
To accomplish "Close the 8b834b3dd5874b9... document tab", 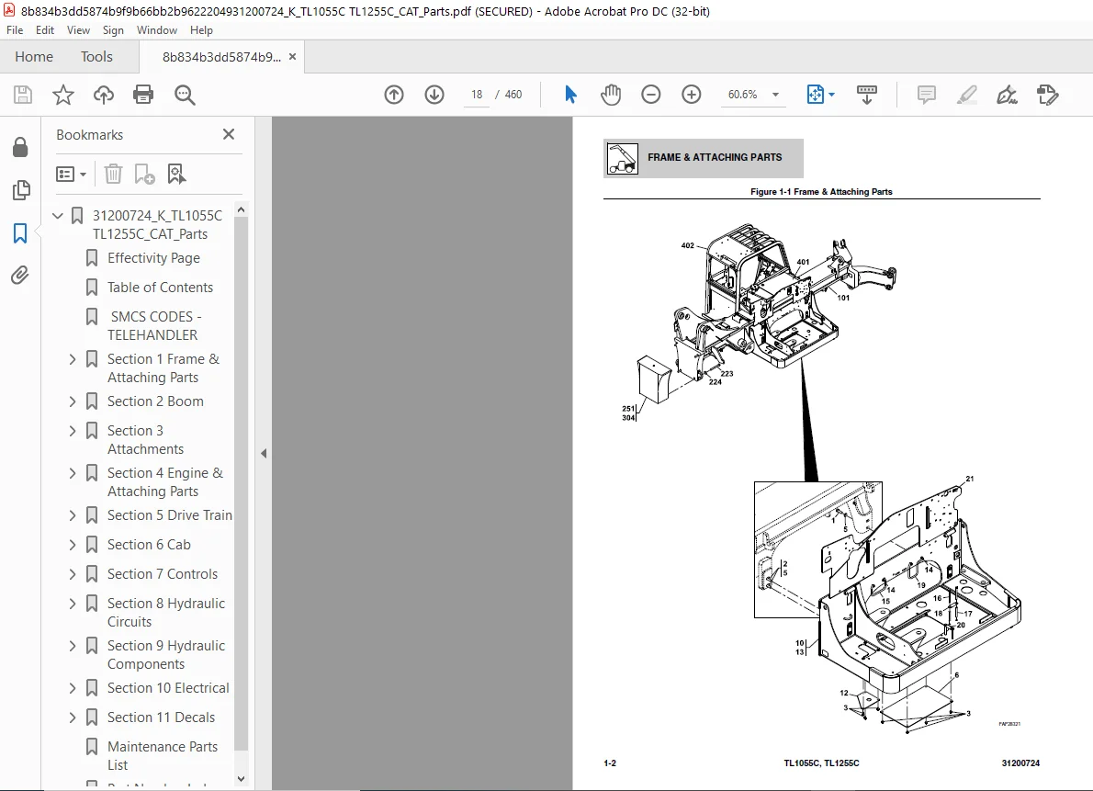I will click(293, 57).
